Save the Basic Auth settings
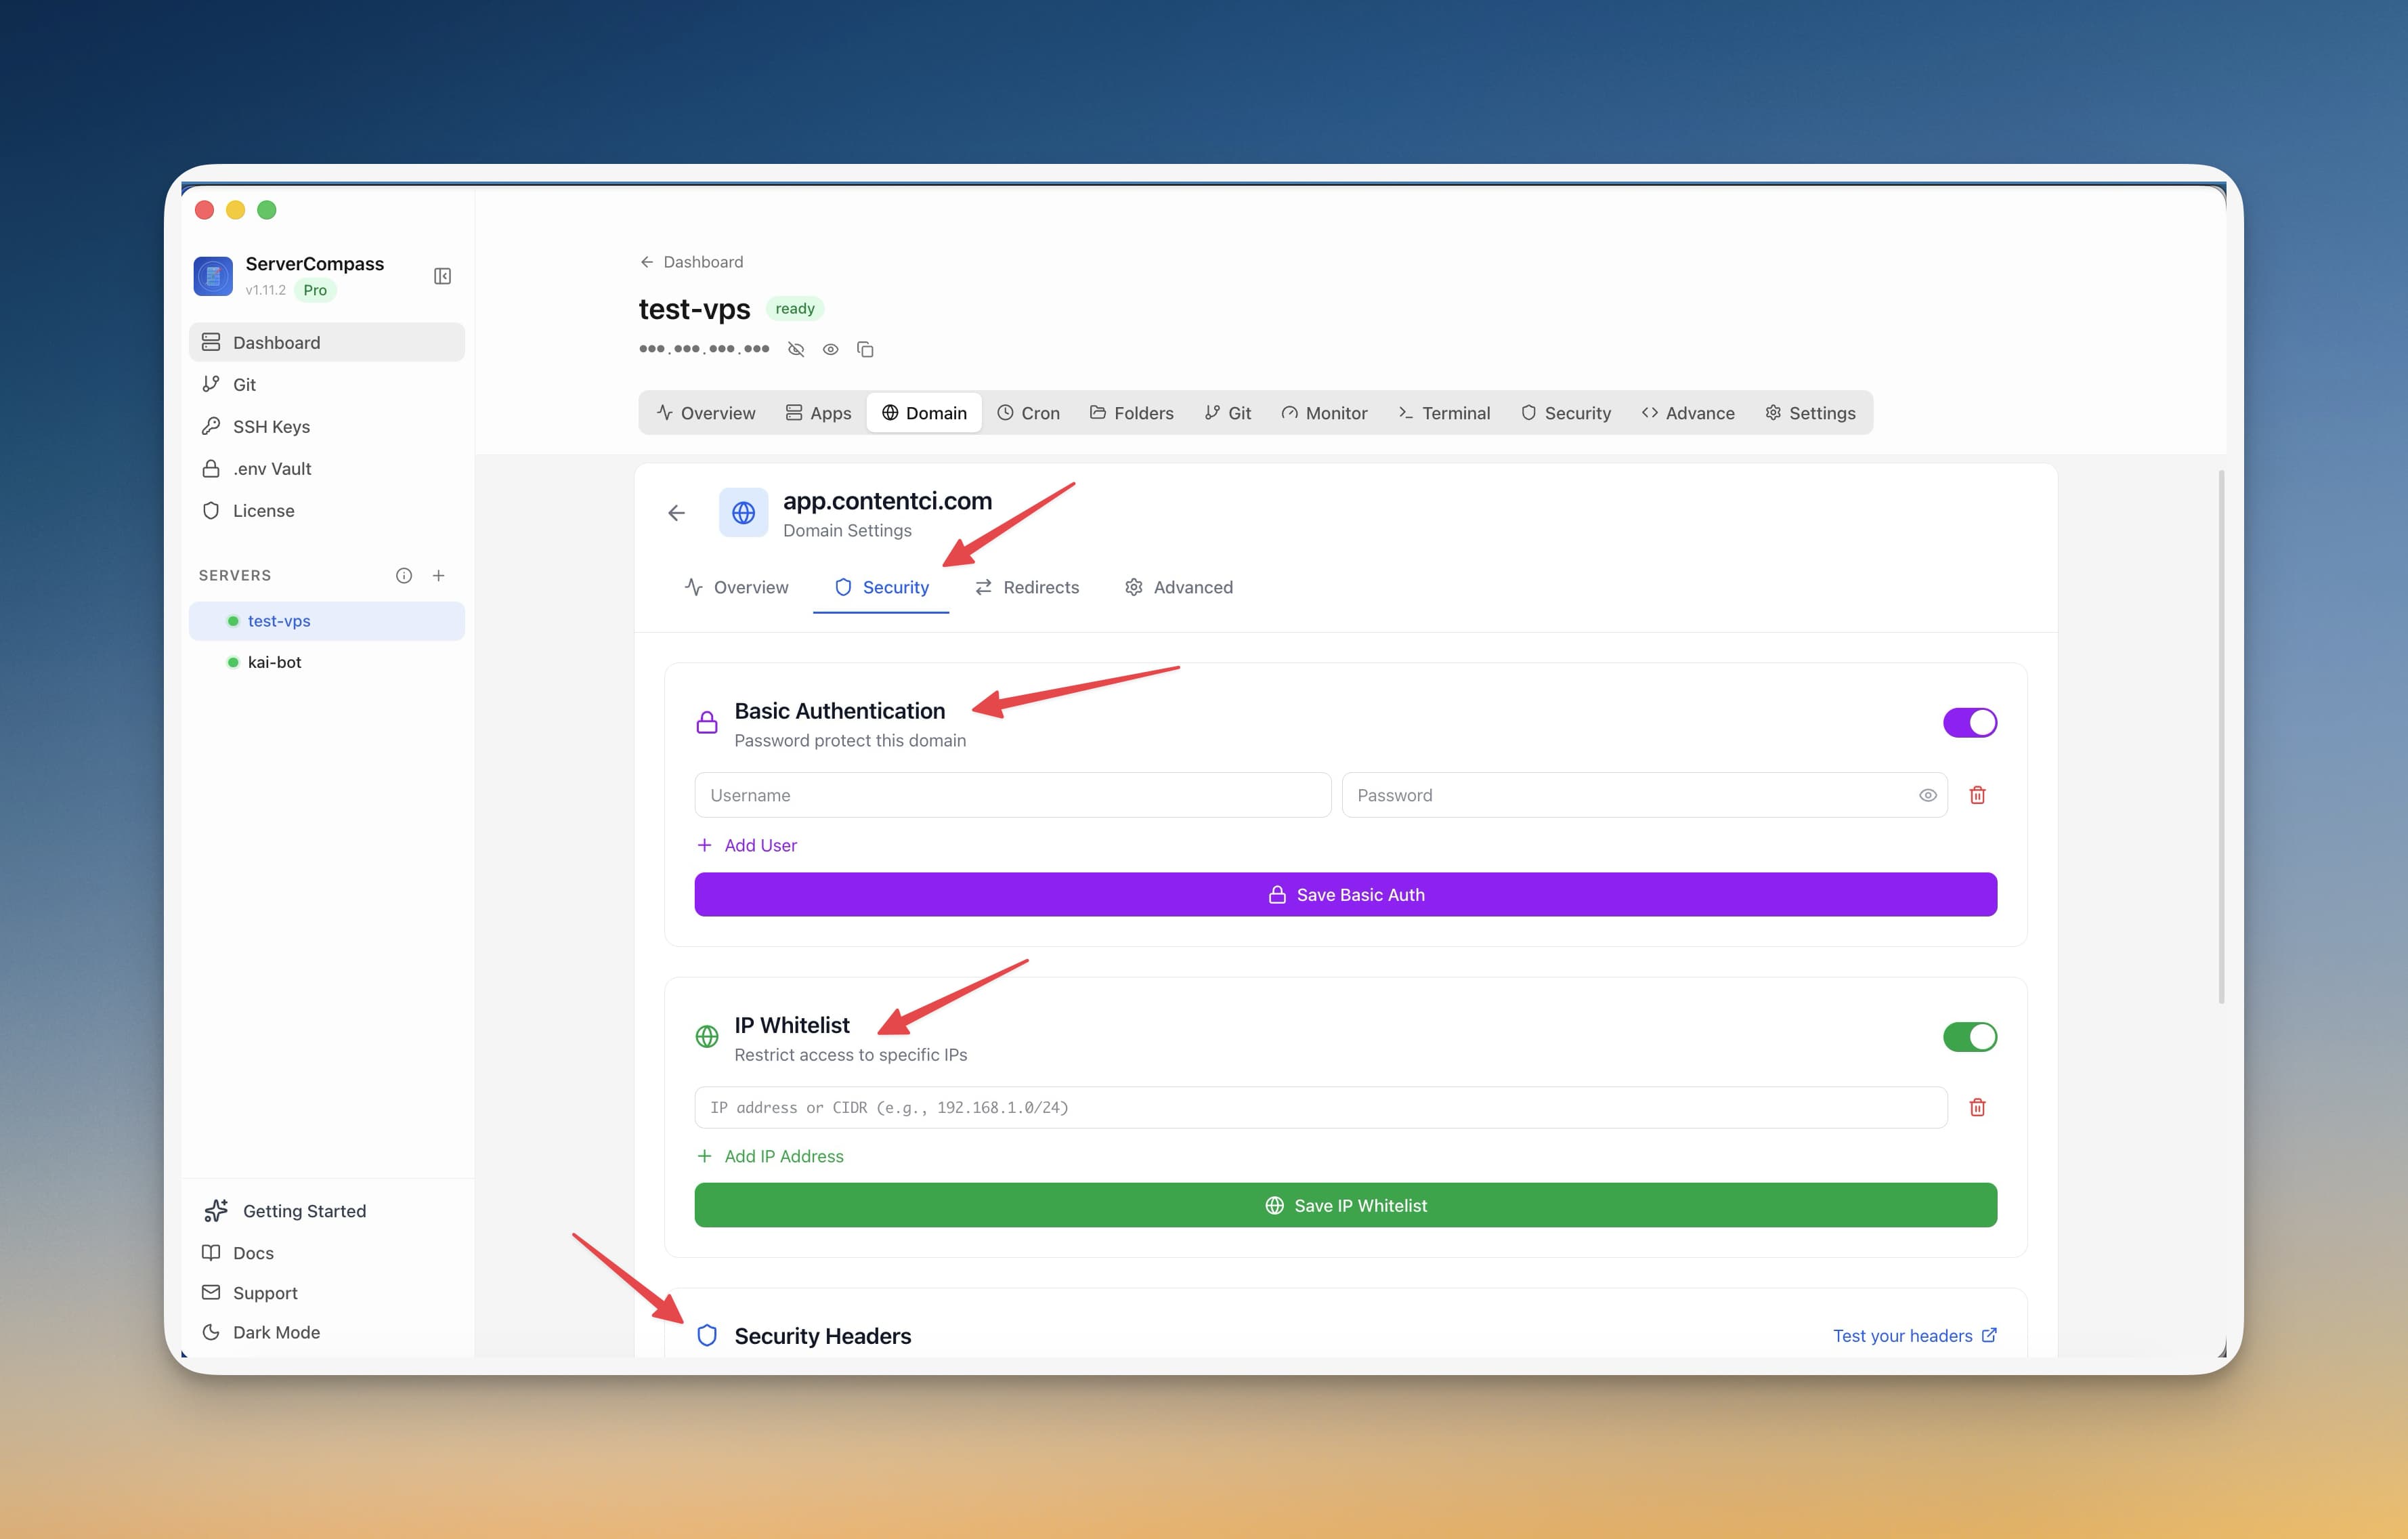Image resolution: width=2408 pixels, height=1539 pixels. pyautogui.click(x=1345, y=894)
